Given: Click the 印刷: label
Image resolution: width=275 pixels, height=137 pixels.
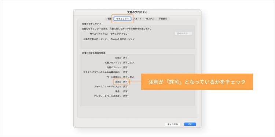Looking at the screenshot, I should tap(118, 58).
